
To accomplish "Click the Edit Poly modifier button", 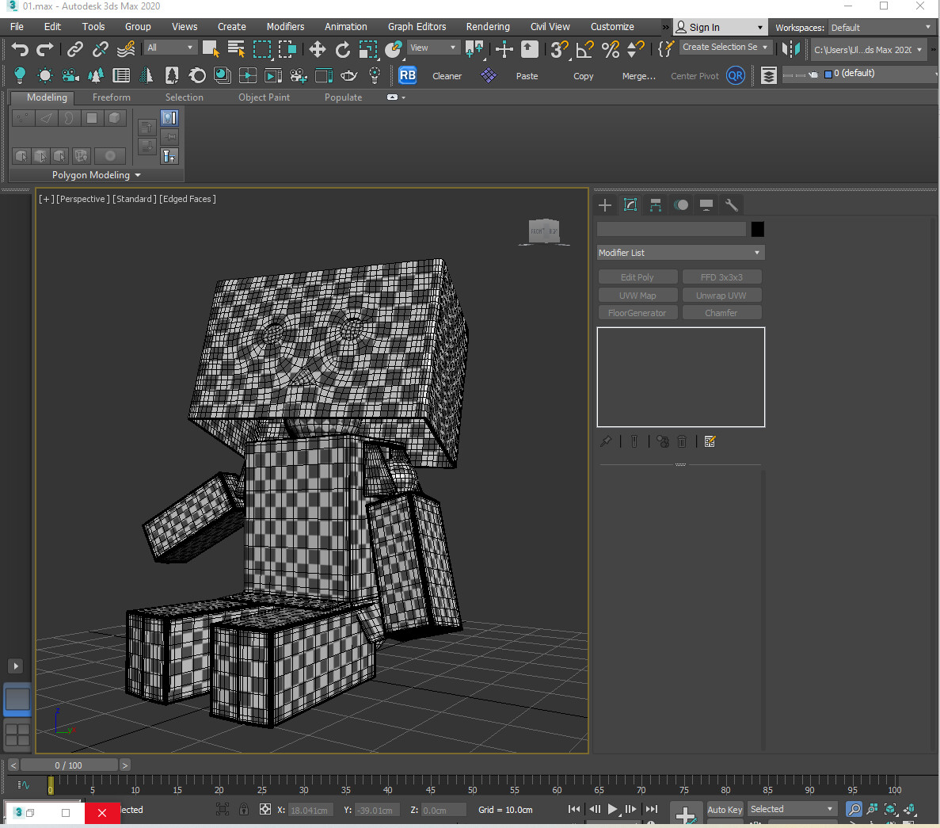I will pos(637,277).
